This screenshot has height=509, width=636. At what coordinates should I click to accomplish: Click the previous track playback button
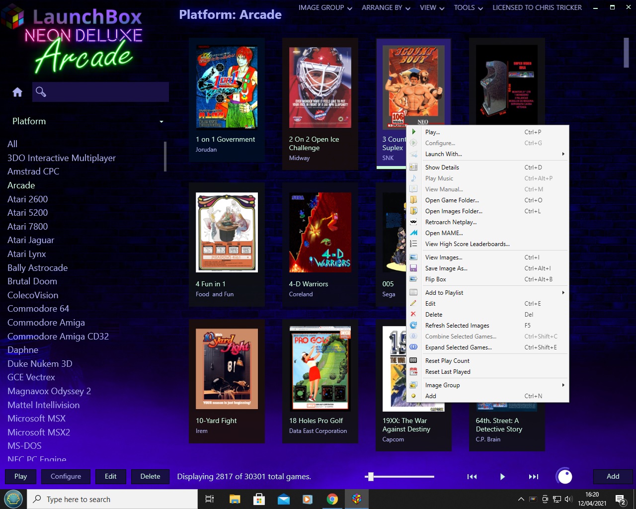(472, 477)
